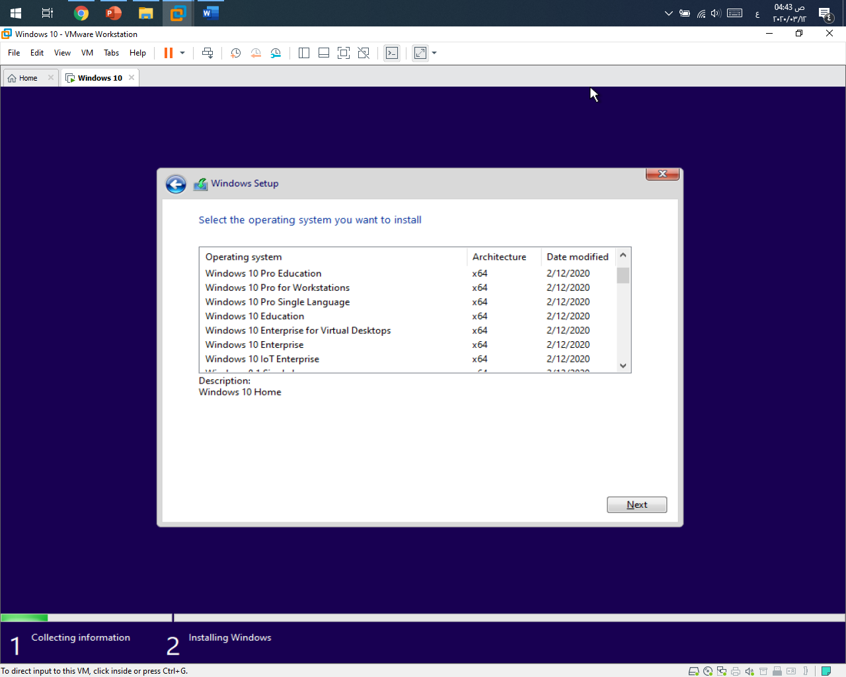Click the OS list scrollbar up arrow
The width and height of the screenshot is (846, 677).
coord(623,255)
